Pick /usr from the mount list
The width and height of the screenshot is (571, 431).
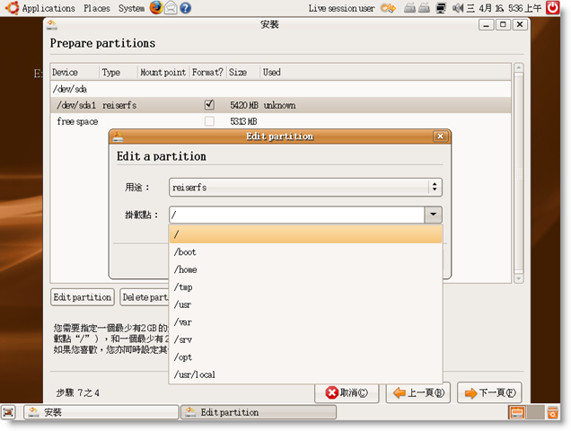coord(305,304)
